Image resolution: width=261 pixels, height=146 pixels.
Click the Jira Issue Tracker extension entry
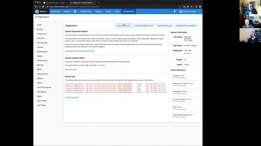point(185,100)
